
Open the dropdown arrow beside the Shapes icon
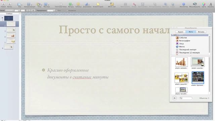click(x=73, y=5)
